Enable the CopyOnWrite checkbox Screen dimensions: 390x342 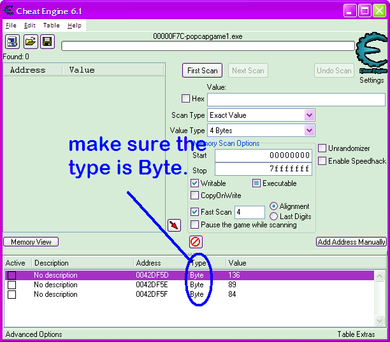point(194,195)
